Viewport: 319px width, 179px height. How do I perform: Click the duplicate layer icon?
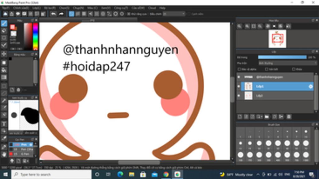[274, 117]
